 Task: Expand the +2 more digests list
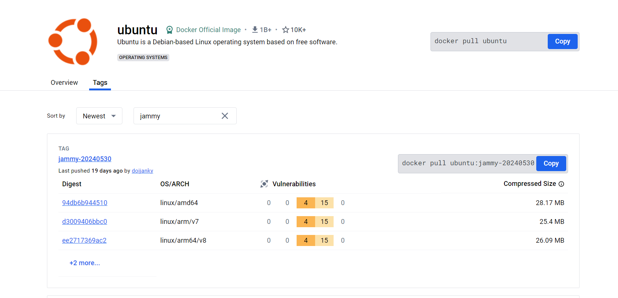[x=85, y=263]
